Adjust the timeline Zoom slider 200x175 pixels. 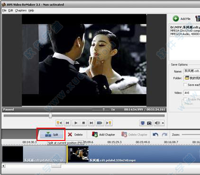(x=191, y=135)
